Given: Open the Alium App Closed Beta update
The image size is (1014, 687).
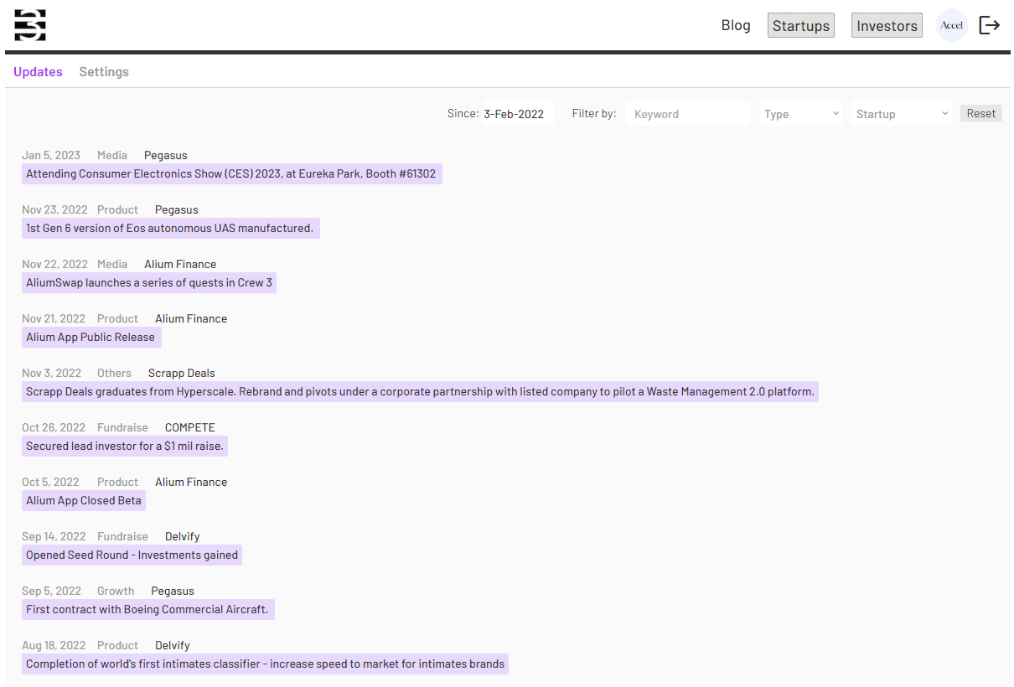Looking at the screenshot, I should point(84,501).
